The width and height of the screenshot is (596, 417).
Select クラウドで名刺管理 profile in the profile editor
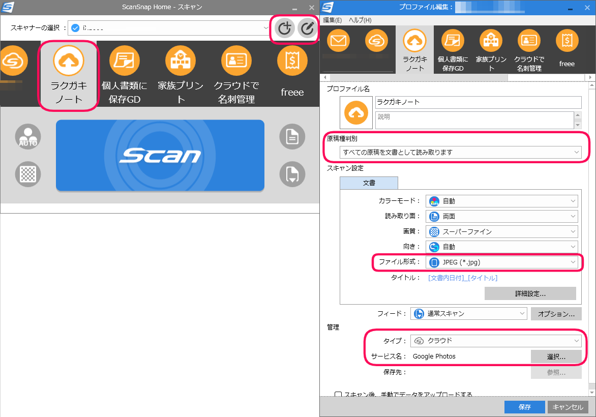coord(529,49)
